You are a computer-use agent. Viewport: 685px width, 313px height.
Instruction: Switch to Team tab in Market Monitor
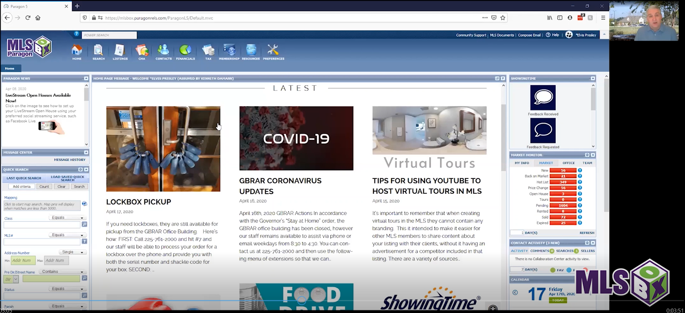point(587,163)
